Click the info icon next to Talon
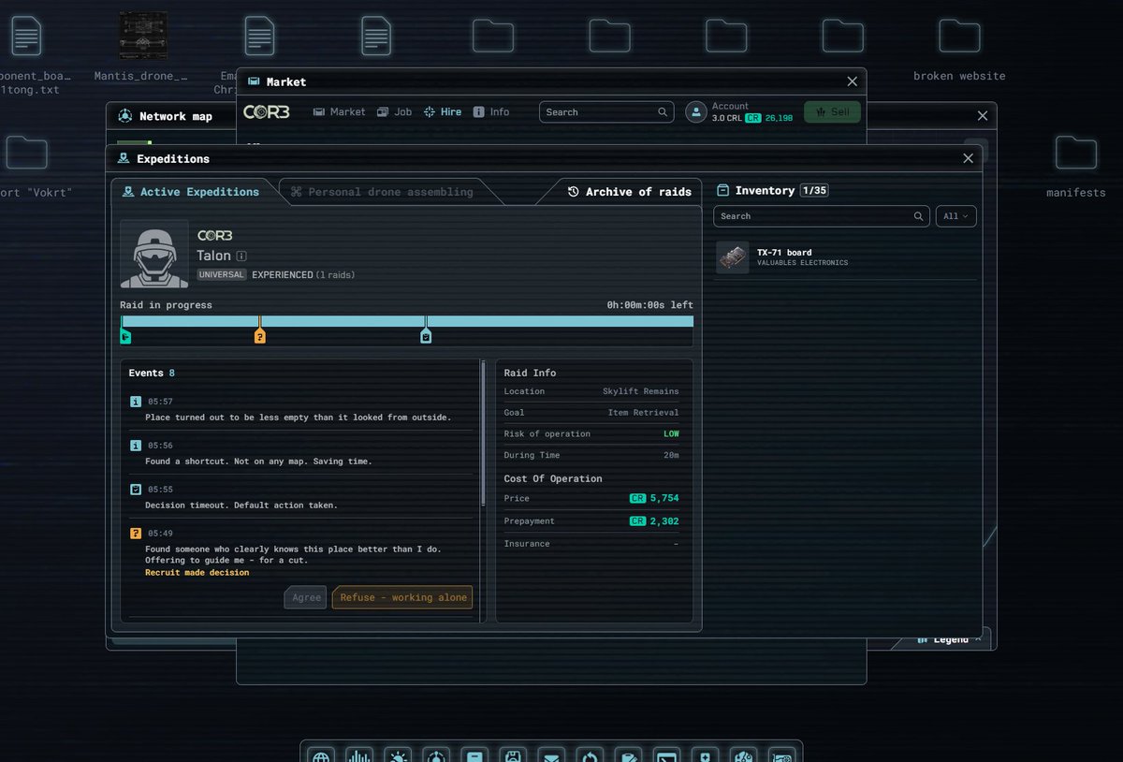The height and width of the screenshot is (762, 1123). coord(241,256)
